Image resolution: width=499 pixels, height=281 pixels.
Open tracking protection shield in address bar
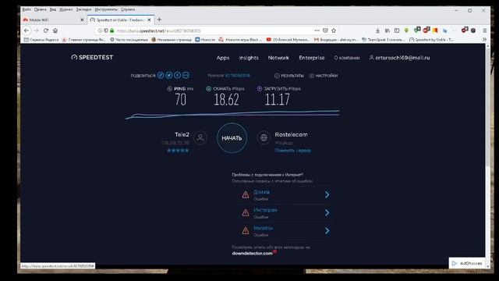pos(106,30)
